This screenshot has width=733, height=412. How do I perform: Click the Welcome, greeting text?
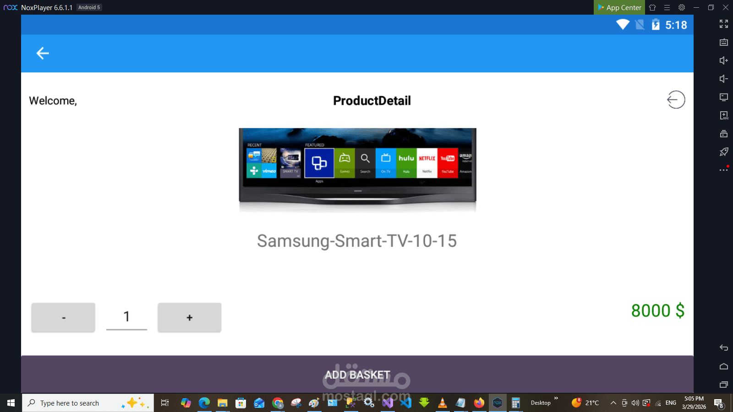[53, 101]
